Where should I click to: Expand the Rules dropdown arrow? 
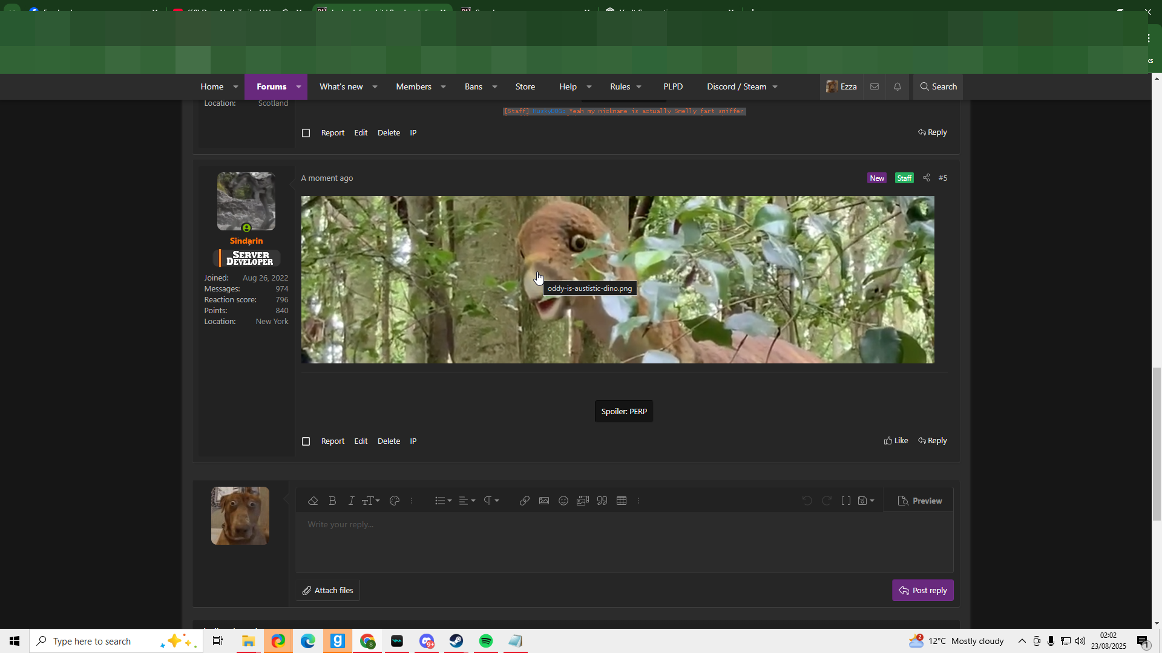coord(638,87)
